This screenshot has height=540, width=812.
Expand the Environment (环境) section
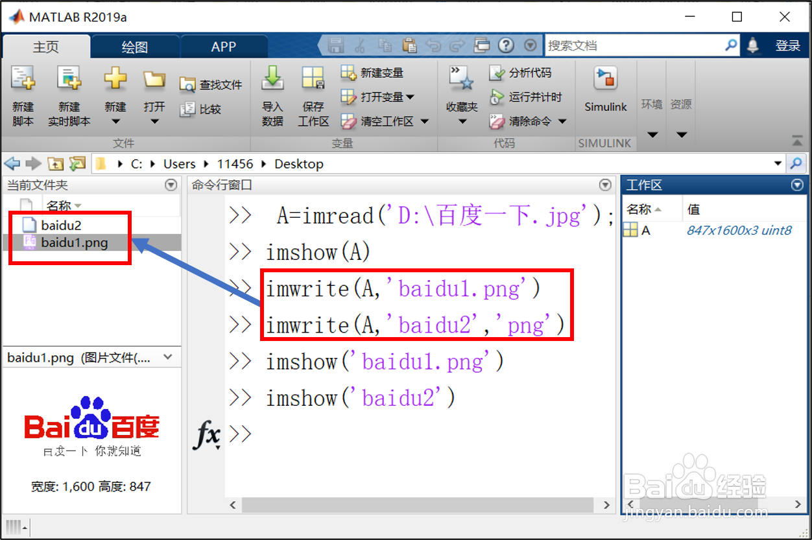click(x=652, y=135)
